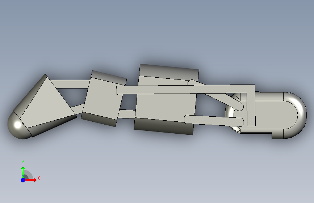The image size is (314, 203).
Task: Select the thin rod between wedge and small block
Action: coord(71,84)
